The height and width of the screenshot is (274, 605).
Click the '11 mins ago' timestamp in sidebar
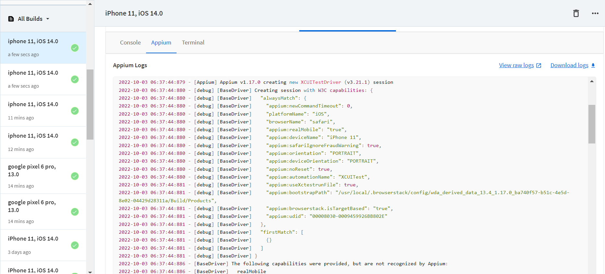coord(21,118)
